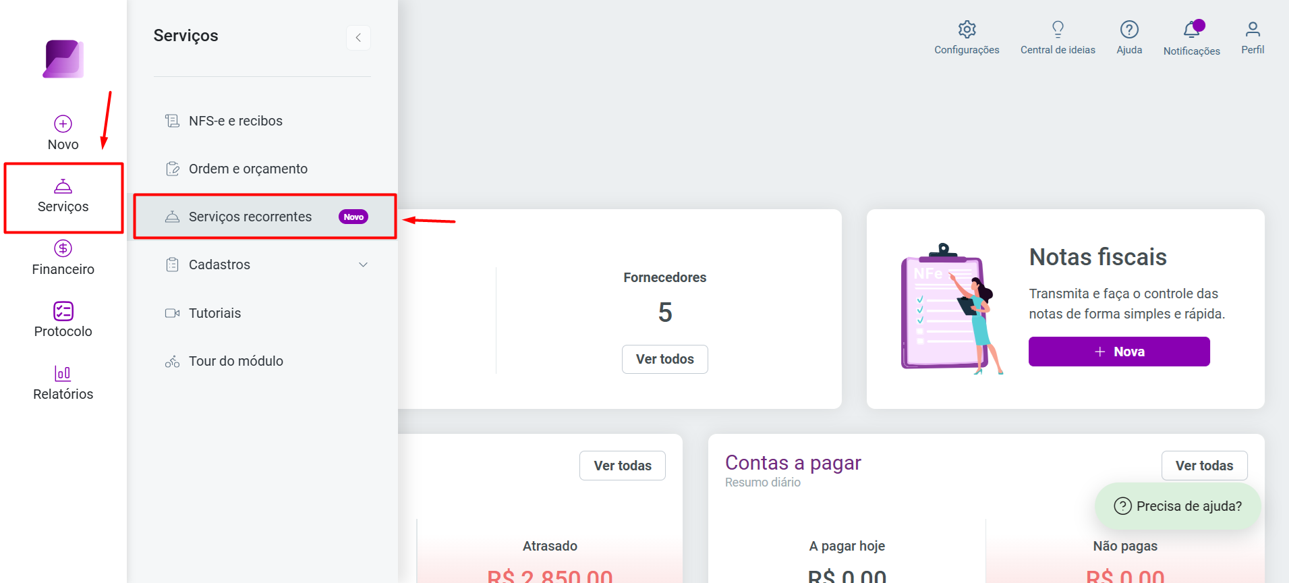
Task: Expand the Cadastros submenu chevron
Action: click(x=363, y=265)
